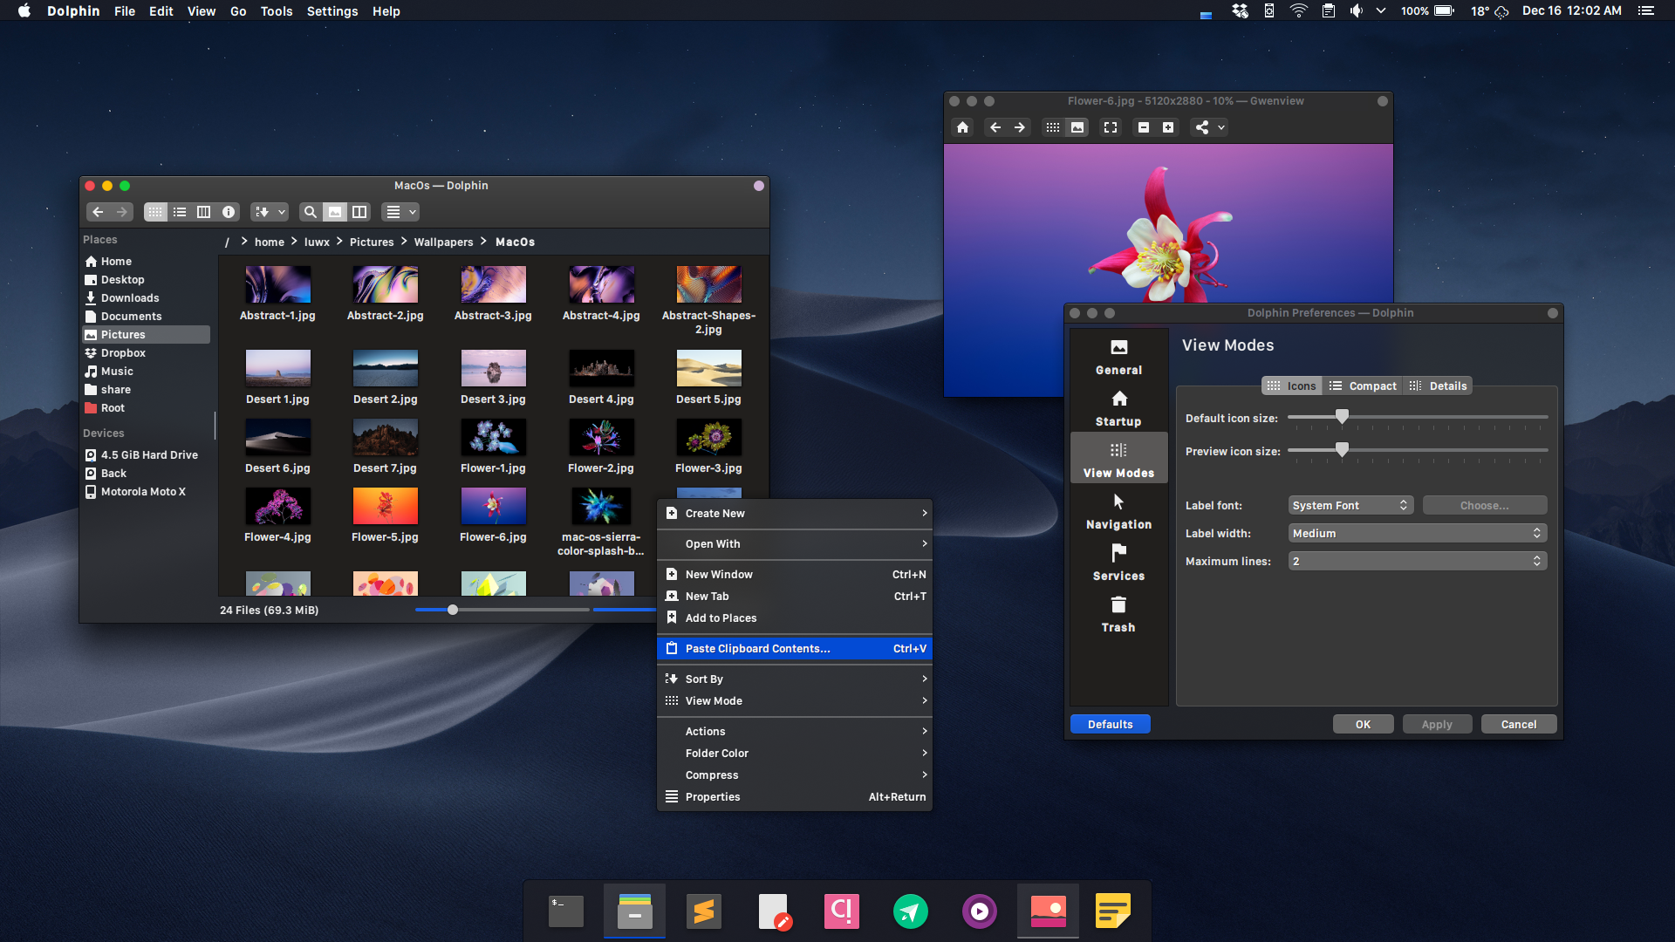Switch Dolphin to details view mode
The width and height of the screenshot is (1675, 942).
click(180, 212)
